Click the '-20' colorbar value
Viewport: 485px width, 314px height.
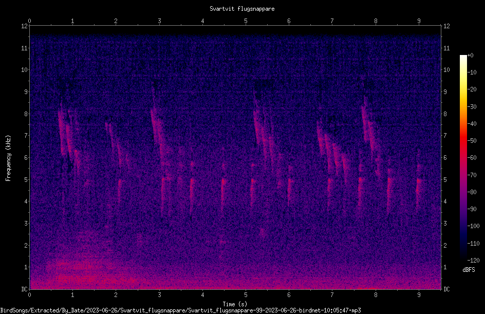click(472, 89)
